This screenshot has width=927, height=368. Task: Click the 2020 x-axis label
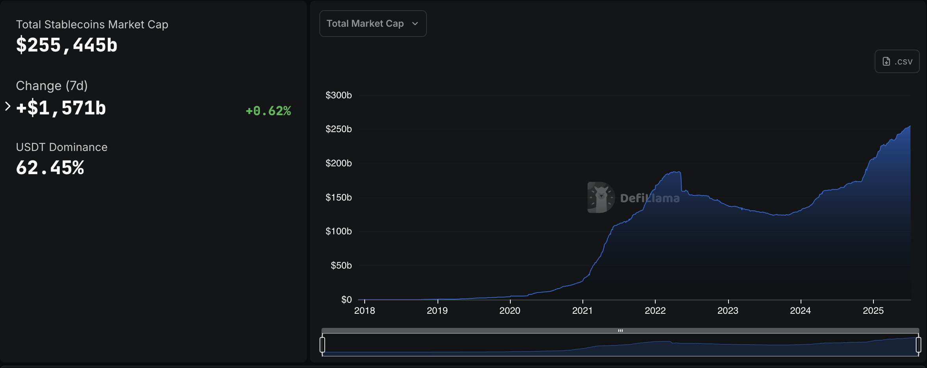coord(510,311)
